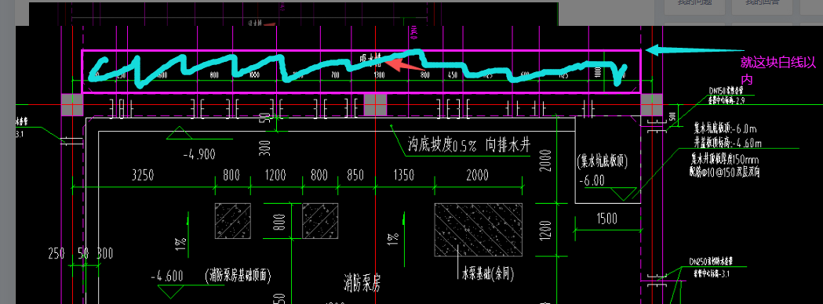Click the -4.900 elevation mark
The image size is (823, 304).
(199, 154)
